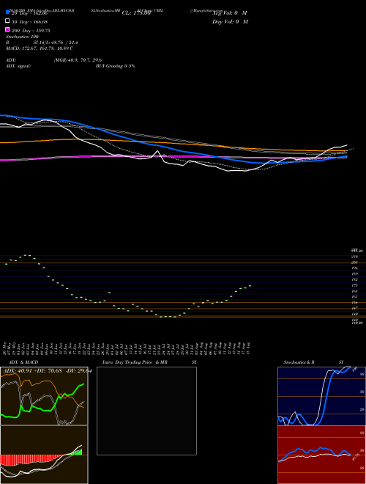This screenshot has width=366, height=484.
Task: Click the last date label on the time axis
Action: pyautogui.click(x=248, y=348)
